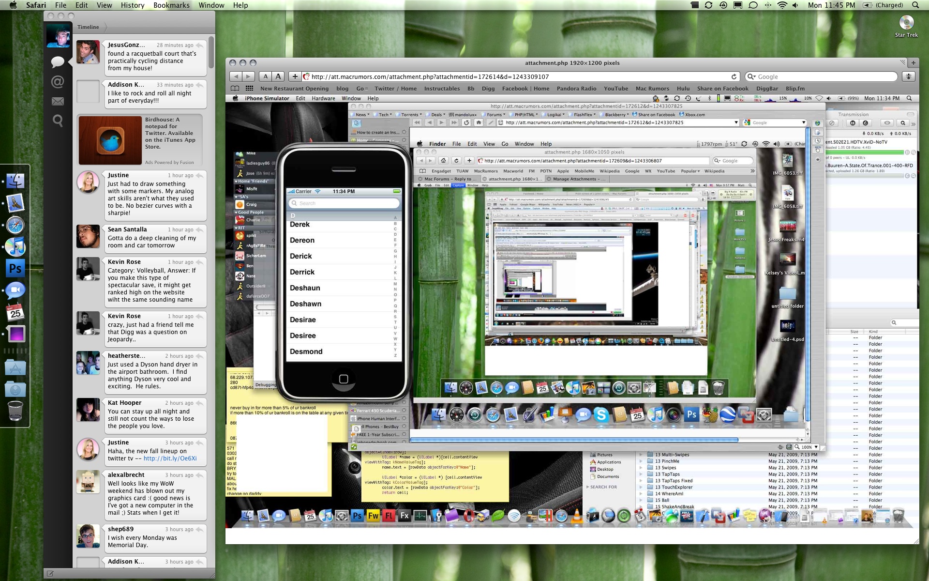Open the Pandora Radio bookmark
This screenshot has width=929, height=581.
tap(576, 89)
